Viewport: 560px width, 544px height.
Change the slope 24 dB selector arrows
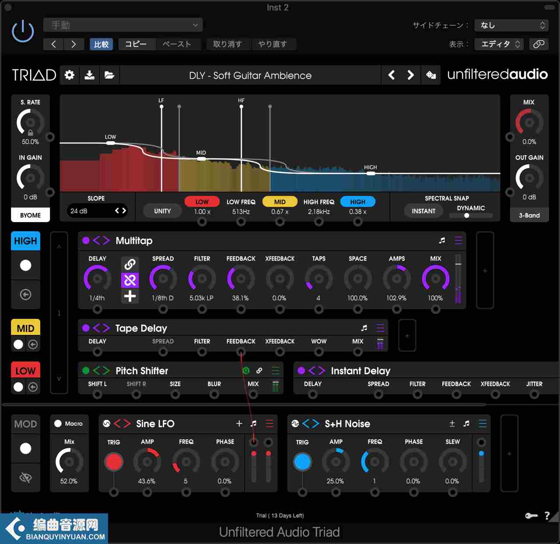tap(120, 211)
